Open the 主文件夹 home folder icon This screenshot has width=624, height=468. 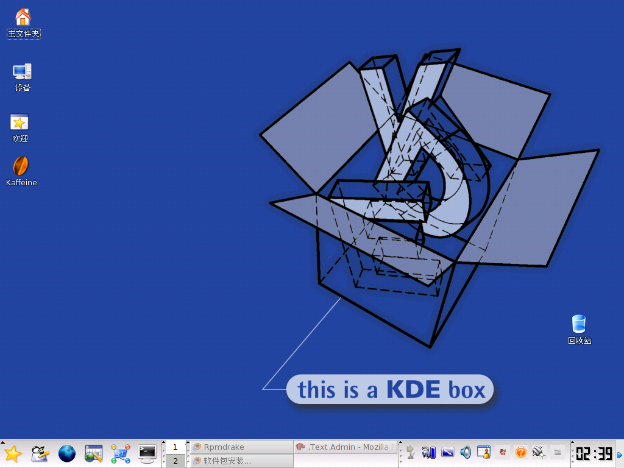click(x=23, y=17)
